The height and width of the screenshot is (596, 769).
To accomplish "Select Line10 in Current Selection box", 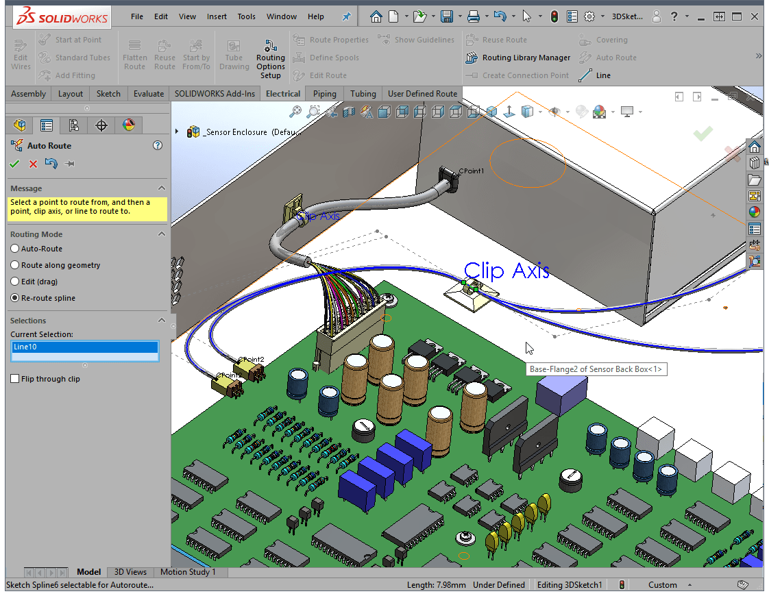I will (84, 347).
